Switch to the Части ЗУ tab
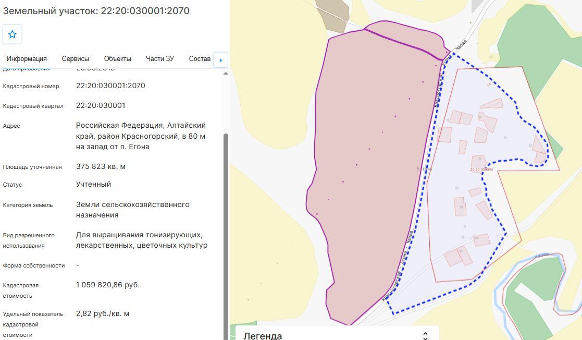 point(159,59)
